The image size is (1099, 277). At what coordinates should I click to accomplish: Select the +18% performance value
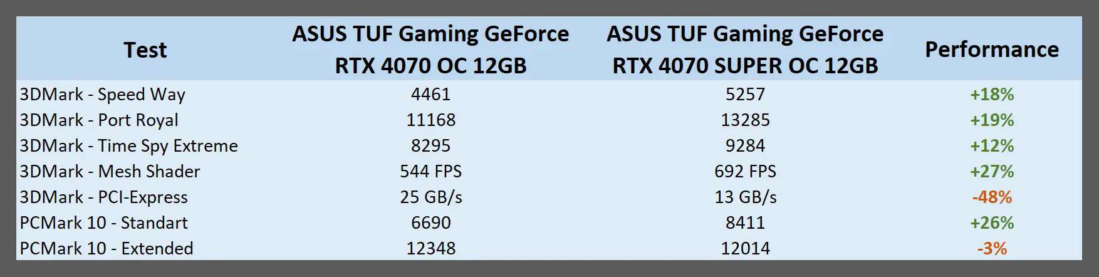(992, 94)
